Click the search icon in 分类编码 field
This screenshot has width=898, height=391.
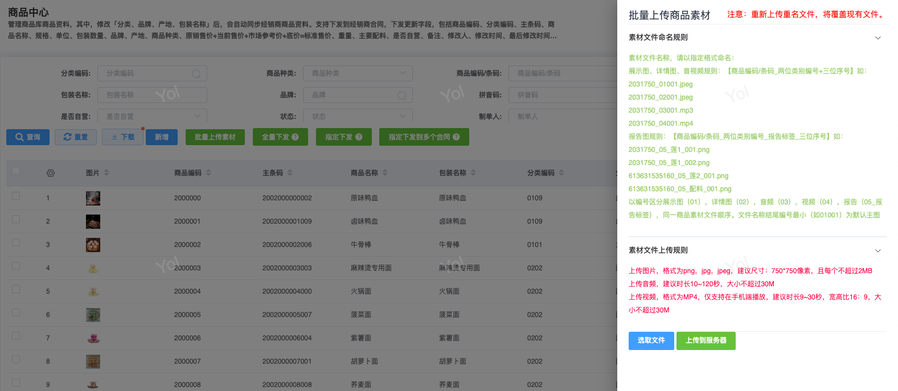[x=196, y=74]
